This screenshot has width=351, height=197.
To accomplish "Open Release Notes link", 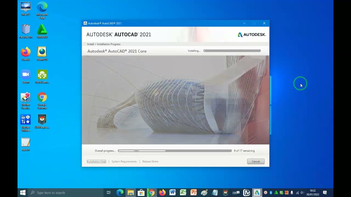I will click(150, 161).
